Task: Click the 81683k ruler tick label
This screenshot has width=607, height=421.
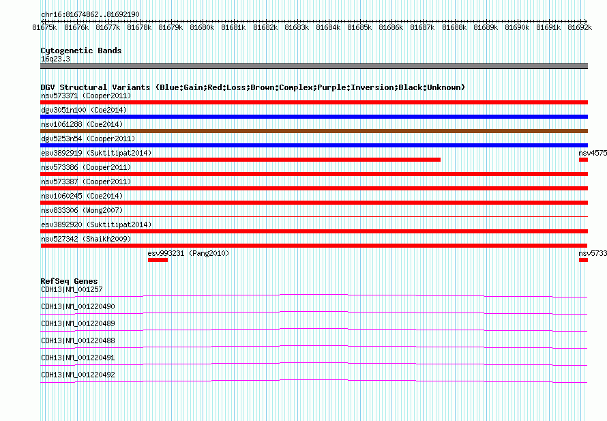Action: (x=297, y=27)
